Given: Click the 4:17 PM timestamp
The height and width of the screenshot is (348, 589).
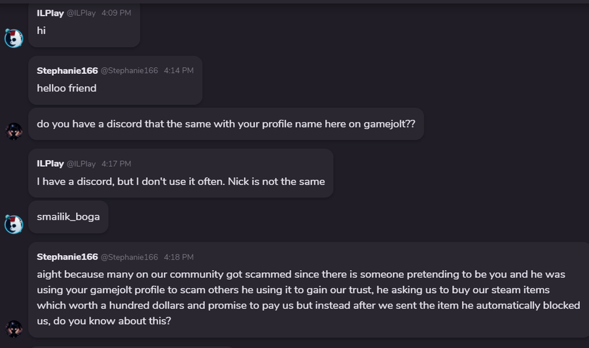Looking at the screenshot, I should [x=116, y=164].
